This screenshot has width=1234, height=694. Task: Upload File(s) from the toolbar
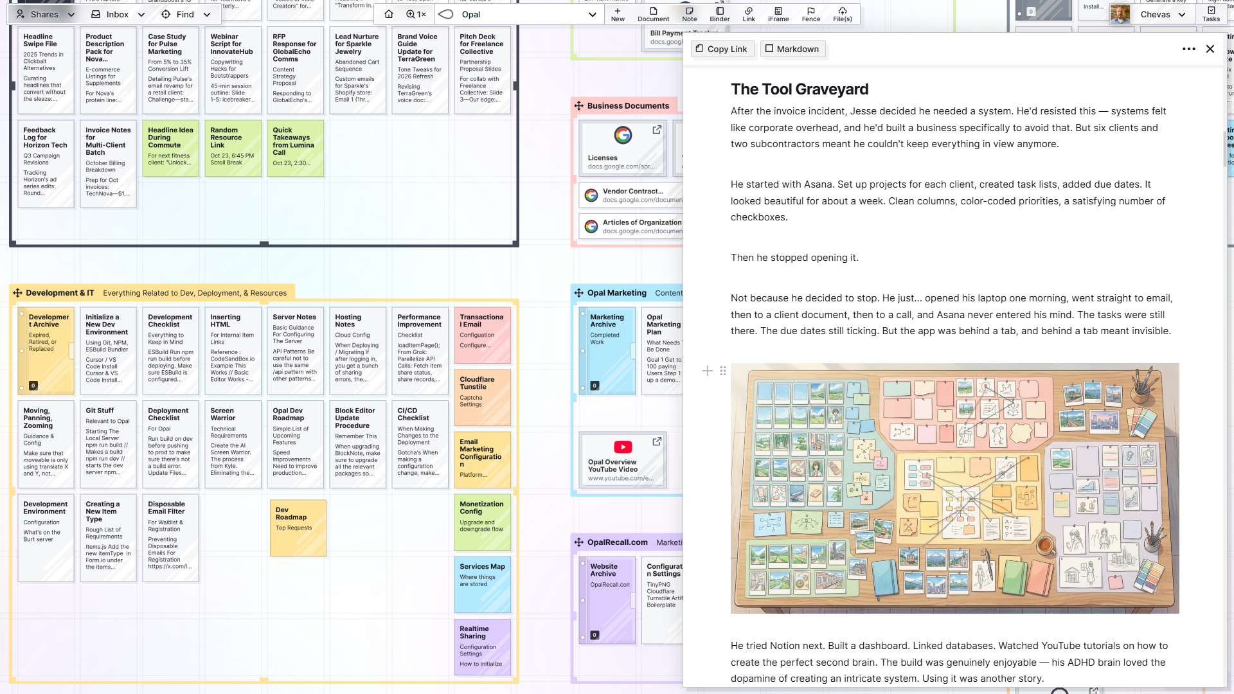[x=843, y=14]
